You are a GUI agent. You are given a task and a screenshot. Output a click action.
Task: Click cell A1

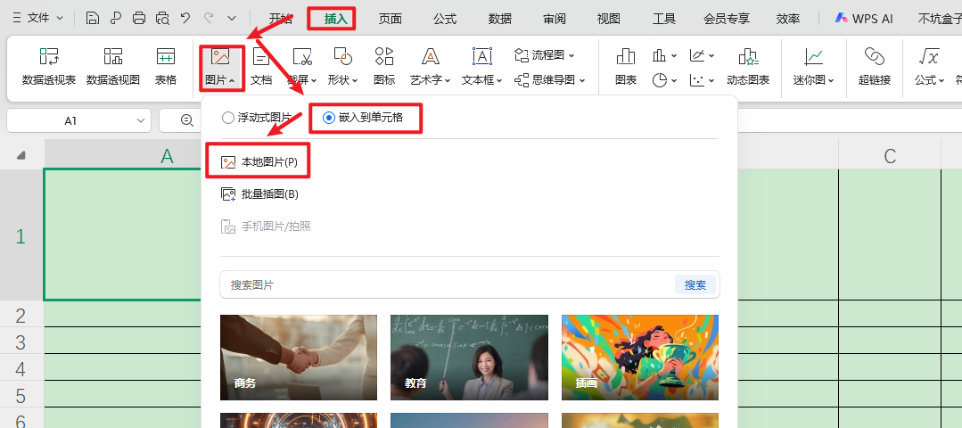(x=123, y=235)
